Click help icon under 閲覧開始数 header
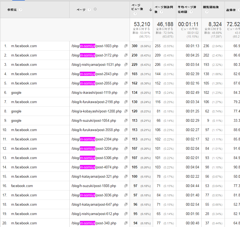Viewport: 240px width, 227px height. pyautogui.click(x=207, y=12)
